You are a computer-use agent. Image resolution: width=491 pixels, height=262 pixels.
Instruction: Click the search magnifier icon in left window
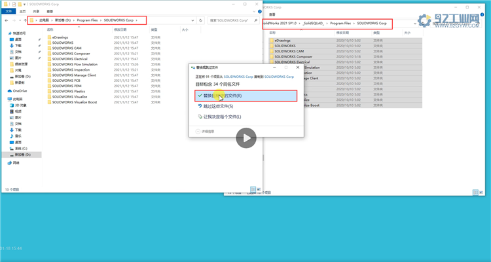click(256, 20)
